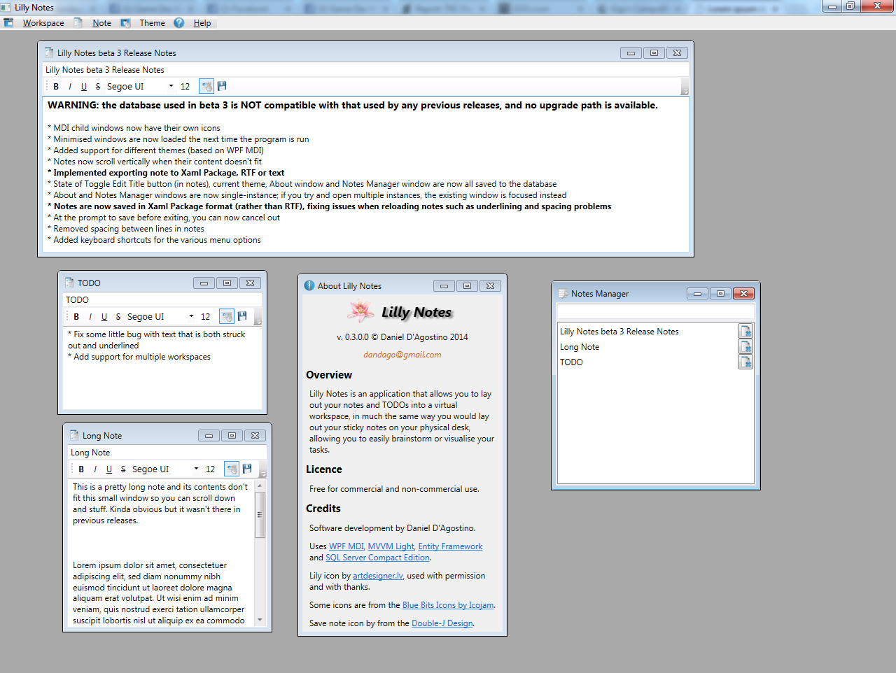This screenshot has height=673, width=896.
Task: Apply strikethrough in the release notes toolbar
Action: coord(98,87)
